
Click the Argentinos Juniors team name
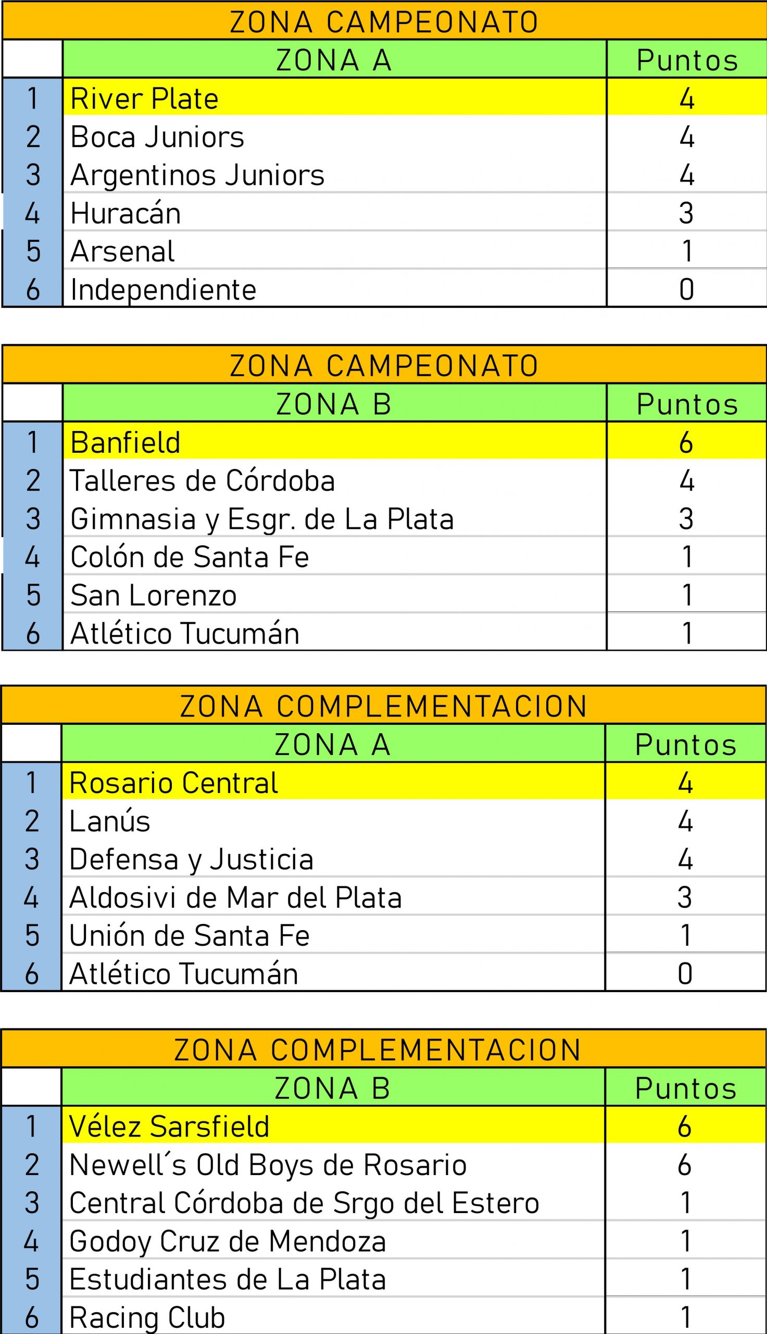coord(197,175)
